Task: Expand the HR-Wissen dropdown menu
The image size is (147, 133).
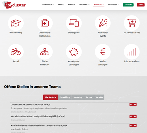Action: (x=114, y=5)
